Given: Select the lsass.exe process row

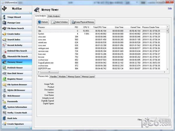Looking at the screenshot, I should coord(102,54).
